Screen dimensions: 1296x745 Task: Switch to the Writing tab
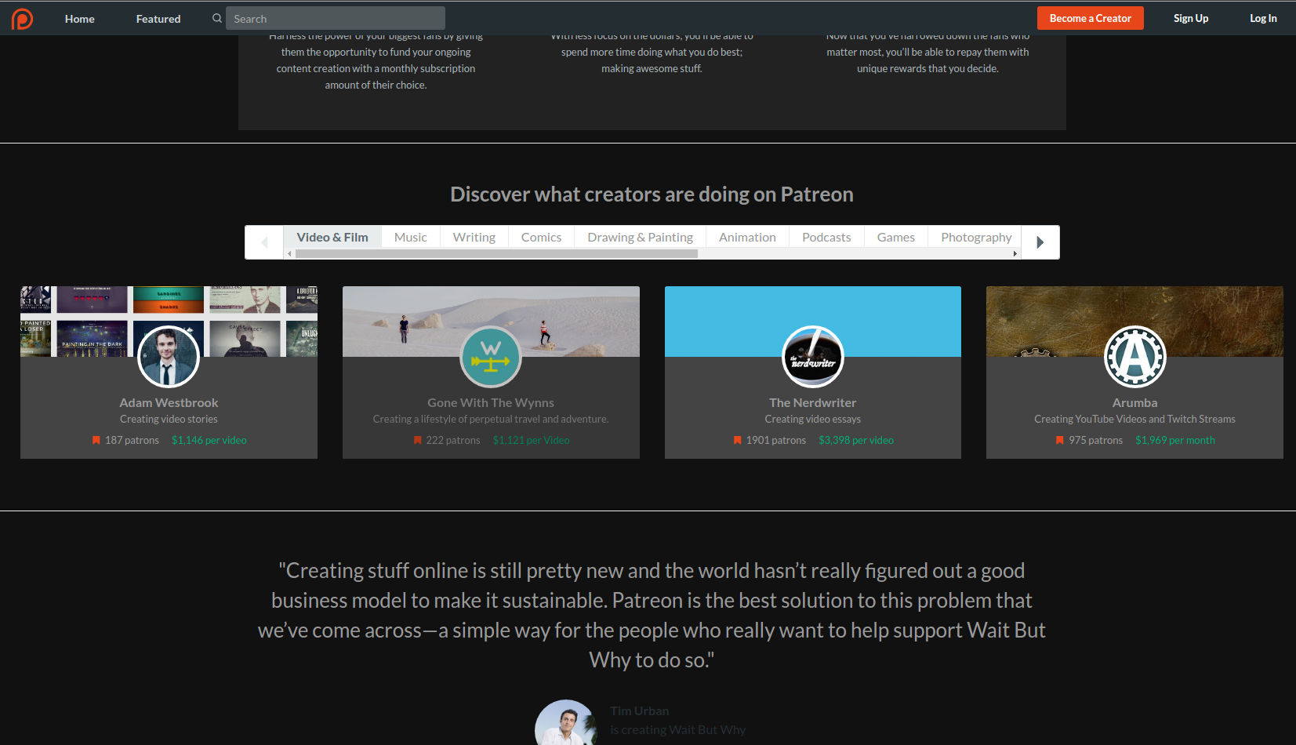click(474, 237)
